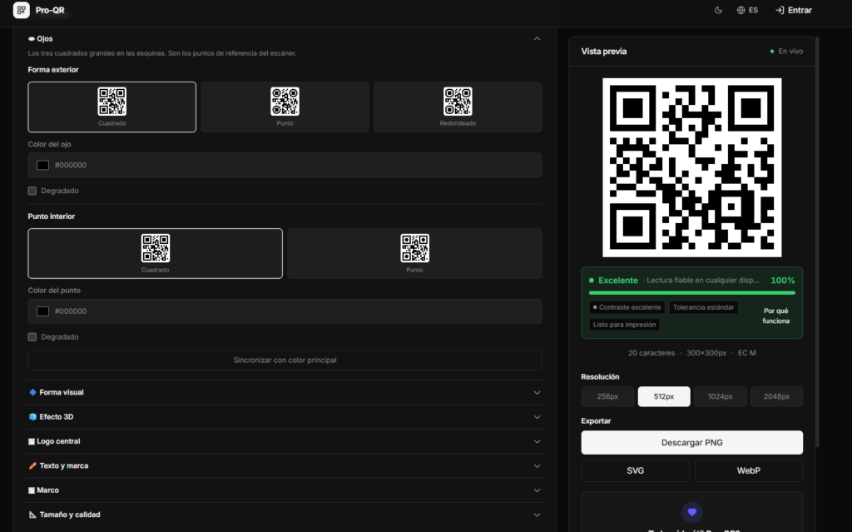Enable Degradado under Color del punto
Image resolution: width=852 pixels, height=532 pixels.
pos(32,337)
